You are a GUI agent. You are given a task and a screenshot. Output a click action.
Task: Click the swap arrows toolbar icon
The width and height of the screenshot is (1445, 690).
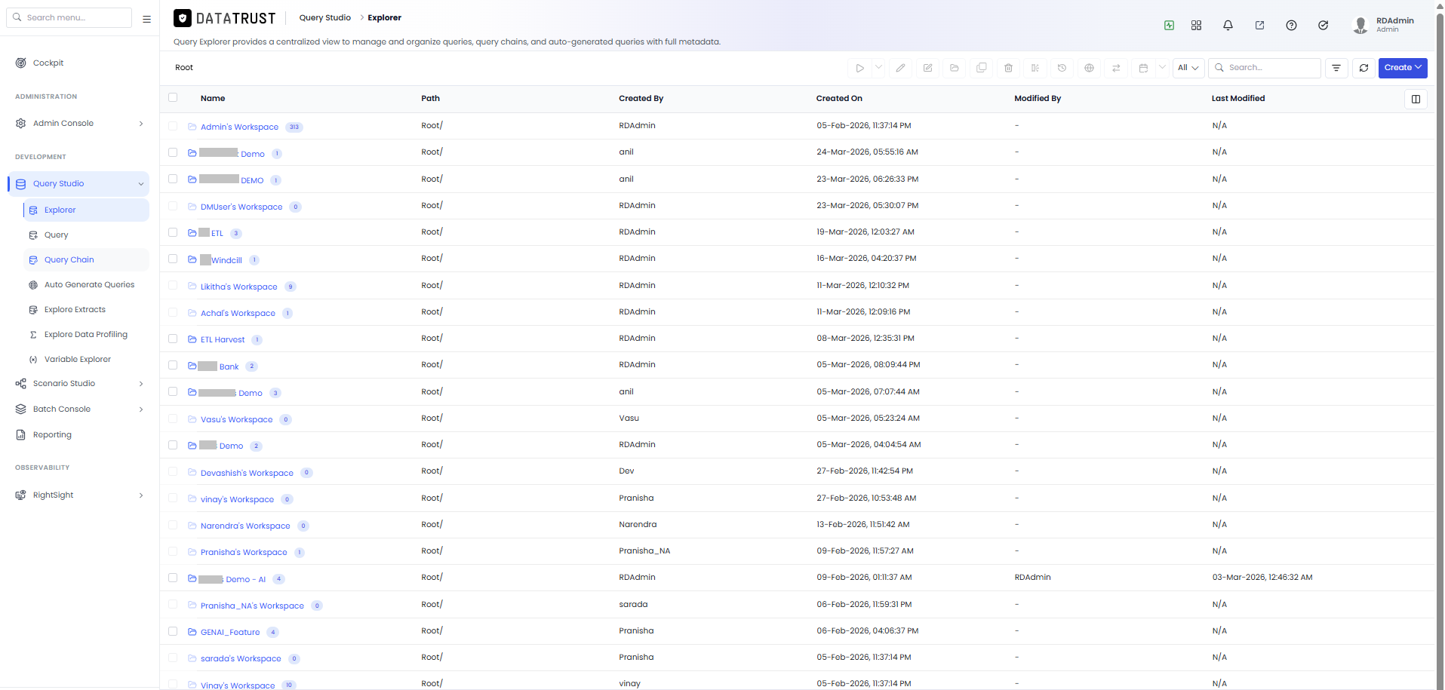(x=1116, y=68)
